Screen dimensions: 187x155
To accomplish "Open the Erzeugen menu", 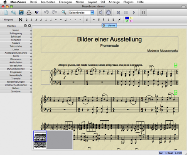I will [65, 2].
